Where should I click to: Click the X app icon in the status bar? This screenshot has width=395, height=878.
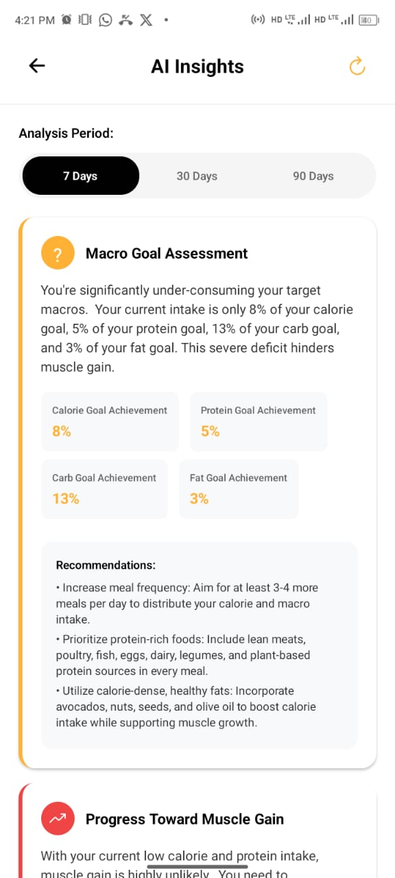click(x=145, y=20)
